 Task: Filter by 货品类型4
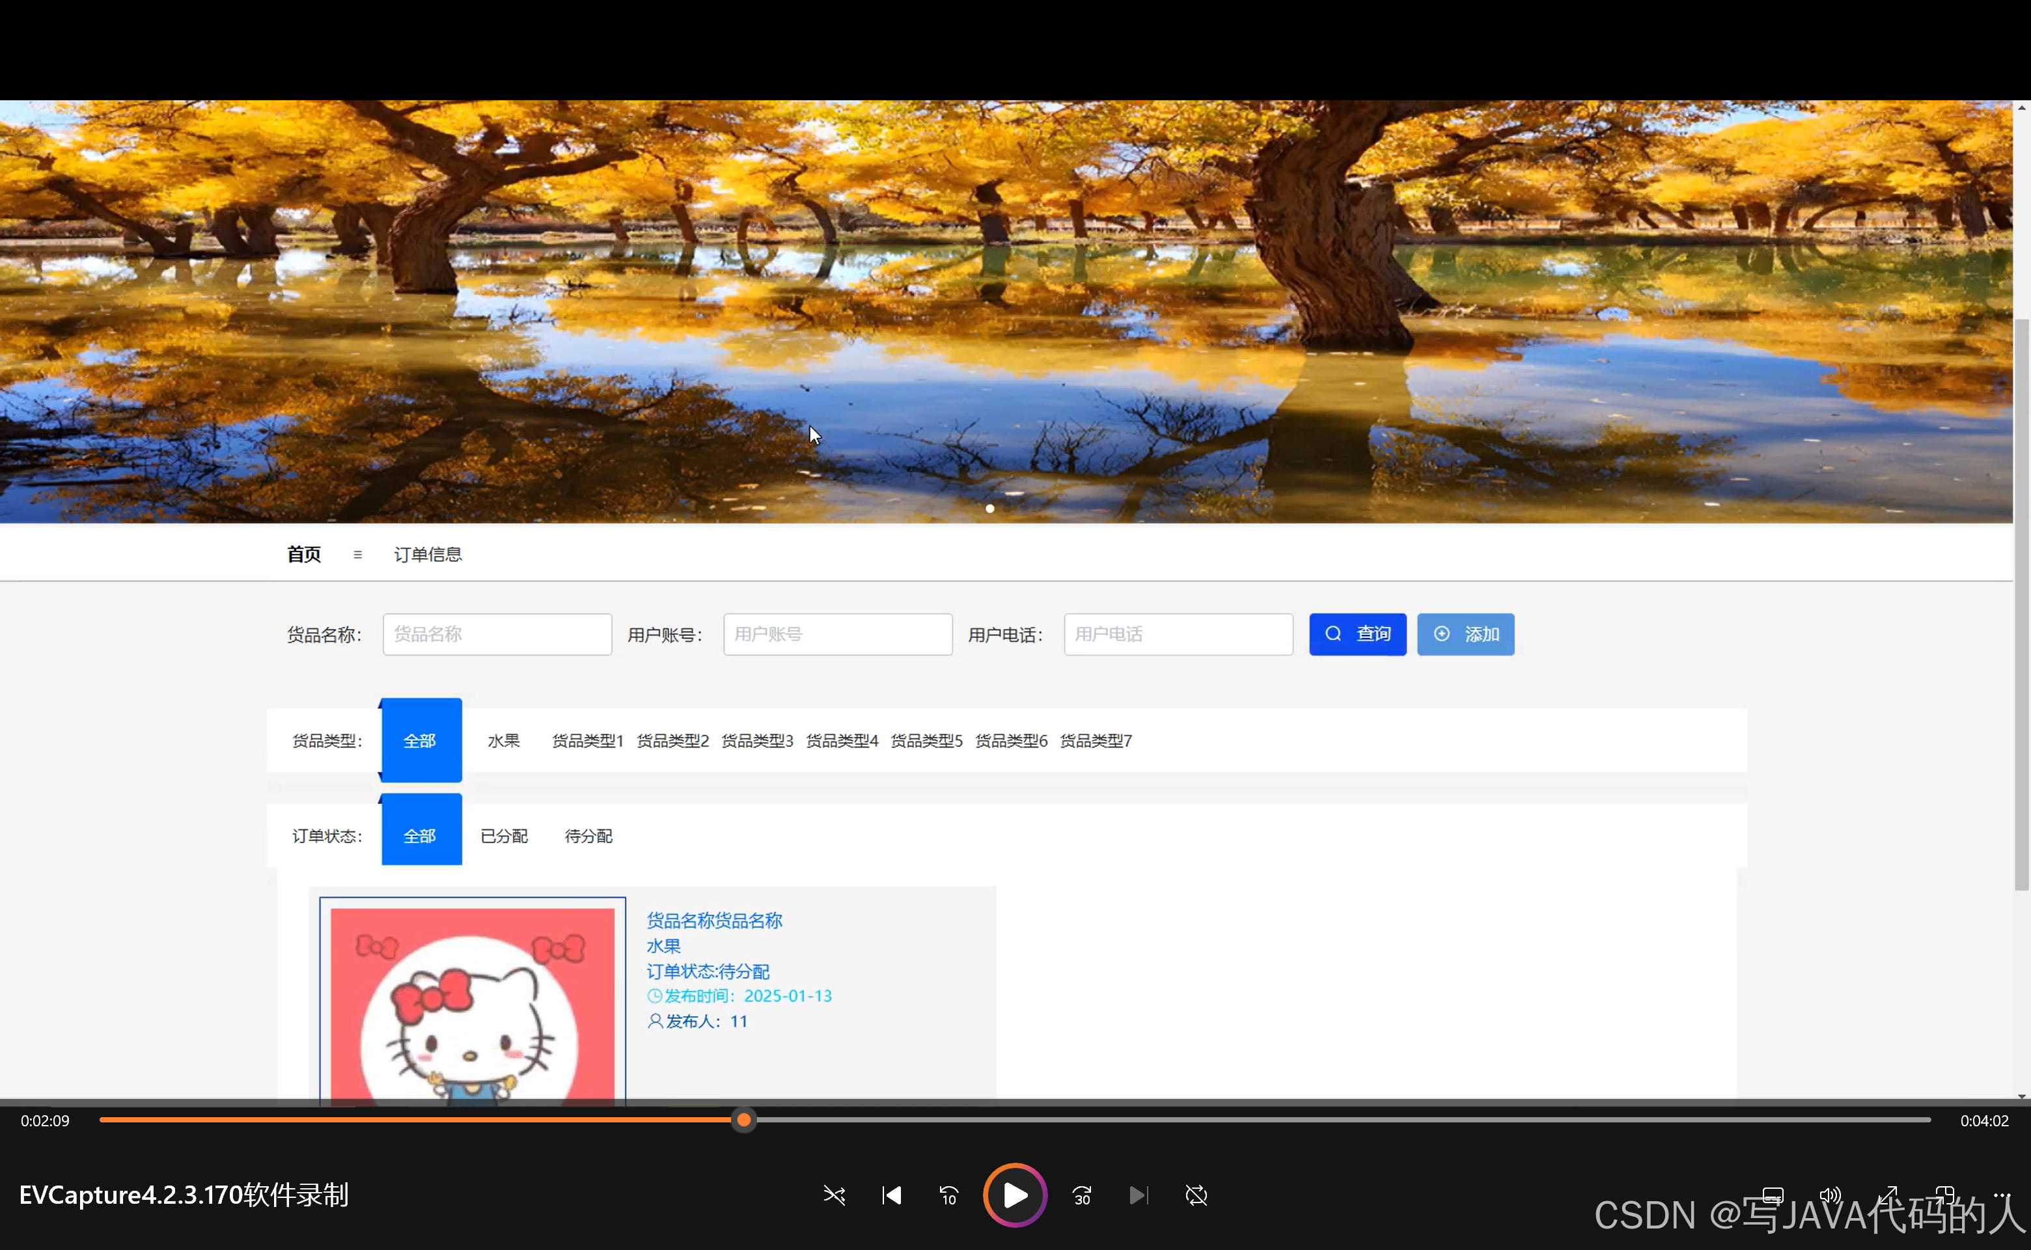842,741
